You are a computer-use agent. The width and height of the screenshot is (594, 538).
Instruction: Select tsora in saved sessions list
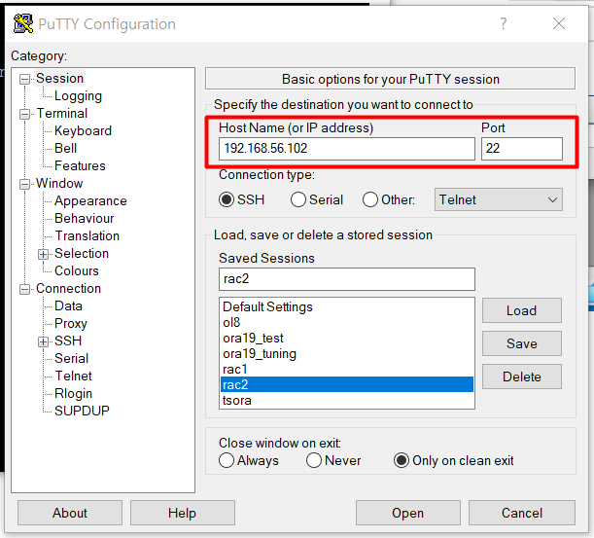(347, 400)
